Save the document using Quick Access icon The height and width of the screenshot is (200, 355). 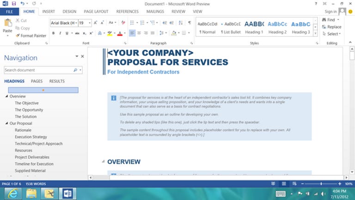click(13, 3)
